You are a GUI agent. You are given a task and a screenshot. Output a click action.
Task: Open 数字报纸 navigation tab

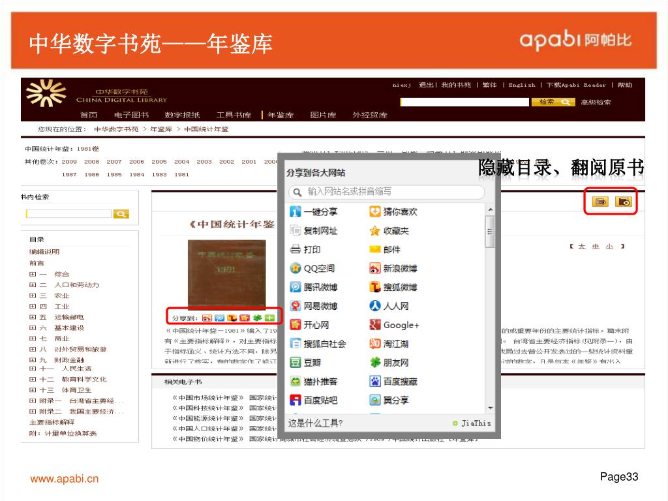pos(183,115)
